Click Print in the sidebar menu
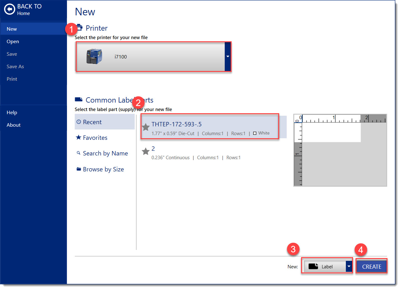Viewport: 400px width, 289px height. point(12,79)
